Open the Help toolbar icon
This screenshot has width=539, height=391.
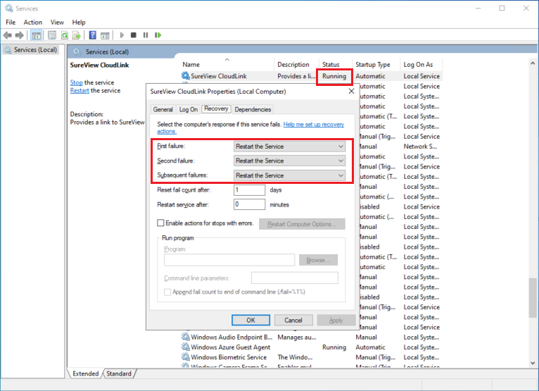tap(92, 35)
